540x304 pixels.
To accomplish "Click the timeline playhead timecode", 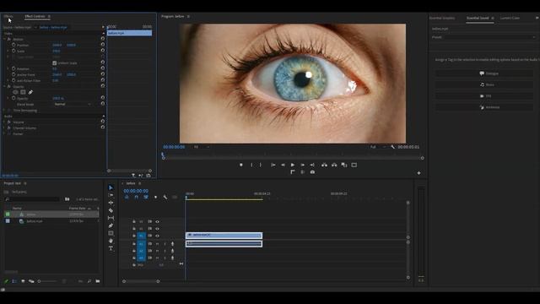I will 136,191.
